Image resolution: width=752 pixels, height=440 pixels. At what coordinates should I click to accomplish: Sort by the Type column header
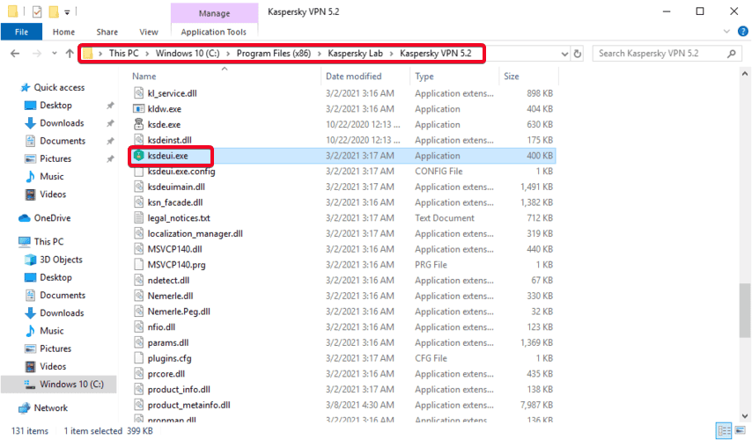pyautogui.click(x=424, y=77)
